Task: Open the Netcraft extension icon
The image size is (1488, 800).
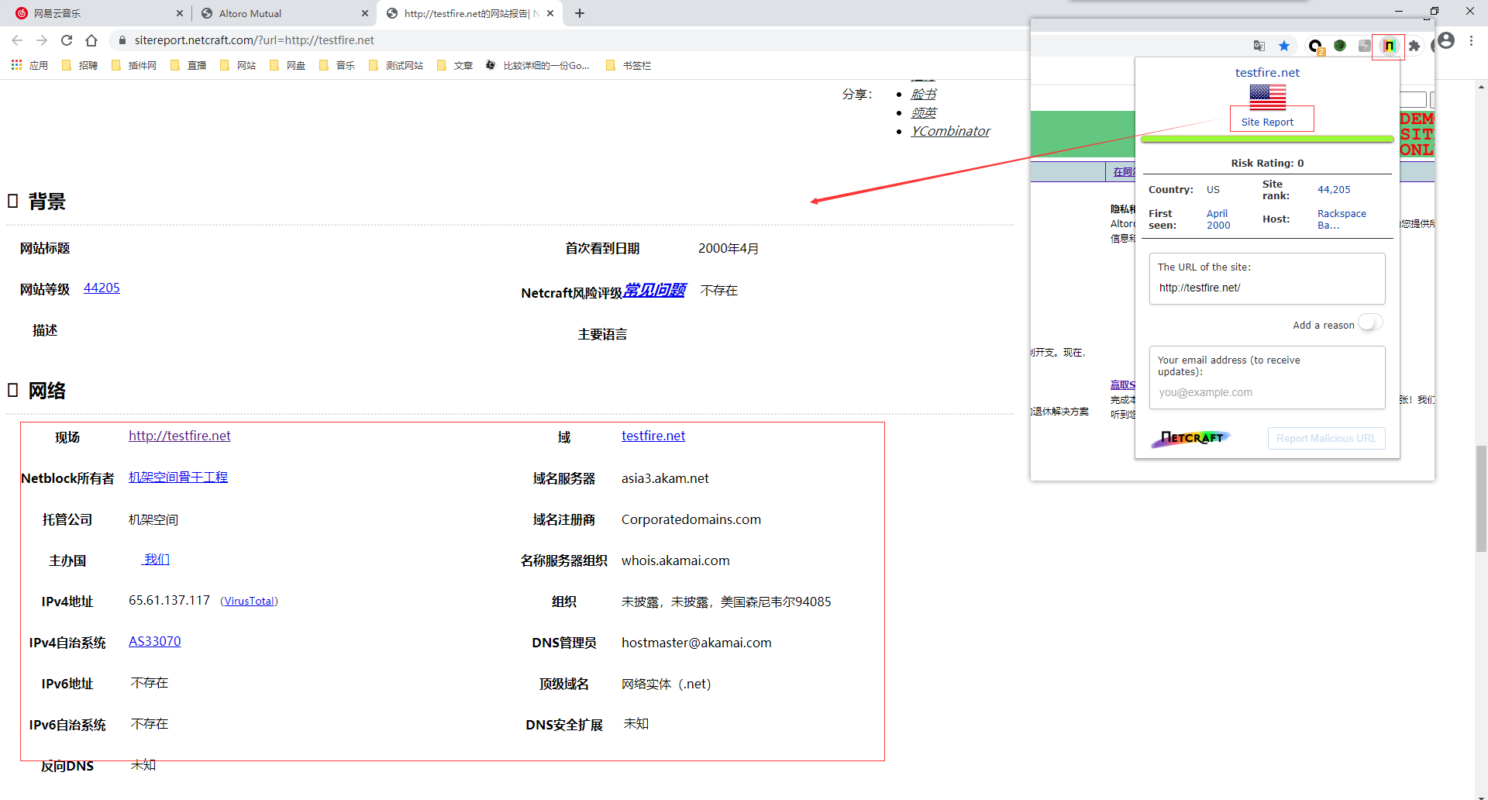Action: click(x=1389, y=45)
